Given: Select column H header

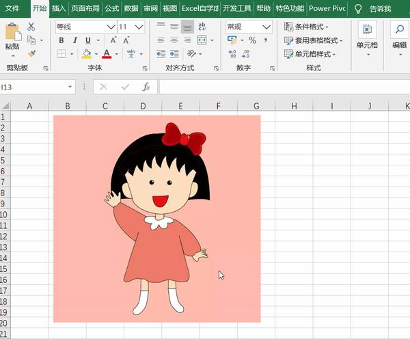Looking at the screenshot, I should pyautogui.click(x=294, y=106).
